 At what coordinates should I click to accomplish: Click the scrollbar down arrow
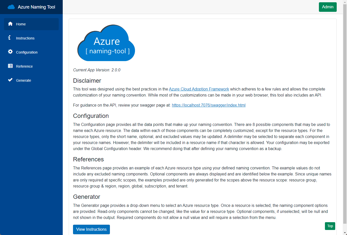point(345,233)
